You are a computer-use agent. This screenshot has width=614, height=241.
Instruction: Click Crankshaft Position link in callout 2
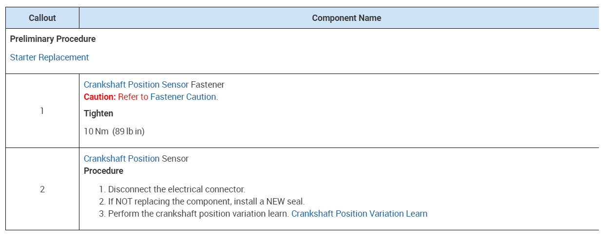(x=121, y=159)
